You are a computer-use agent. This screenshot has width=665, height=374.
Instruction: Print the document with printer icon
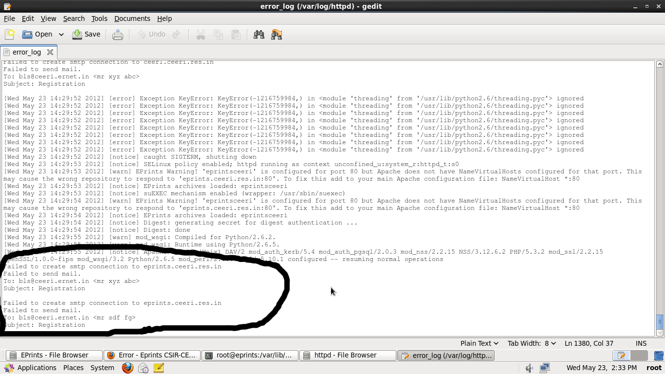(x=118, y=35)
